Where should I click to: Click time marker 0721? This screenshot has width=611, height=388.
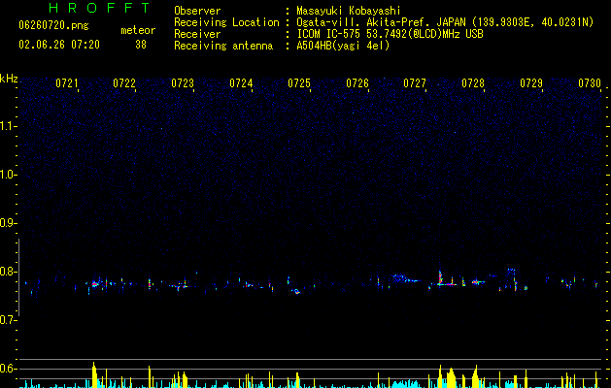pyautogui.click(x=67, y=82)
